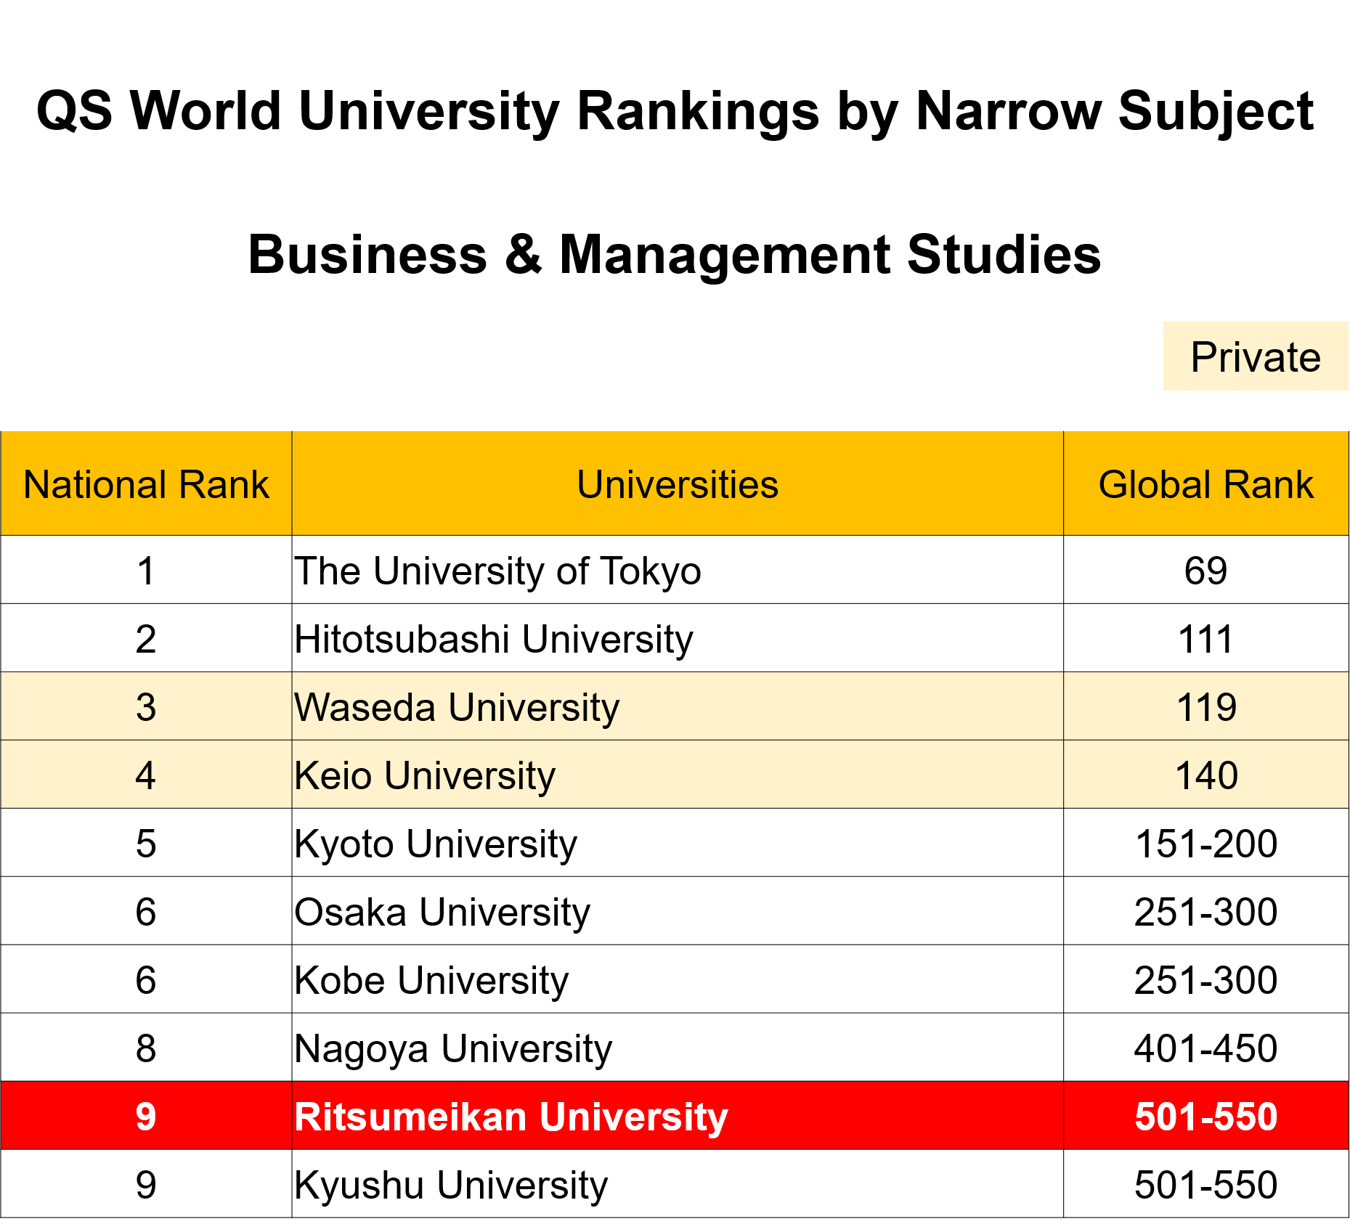Select Waseda's global rank 119

(x=1205, y=707)
